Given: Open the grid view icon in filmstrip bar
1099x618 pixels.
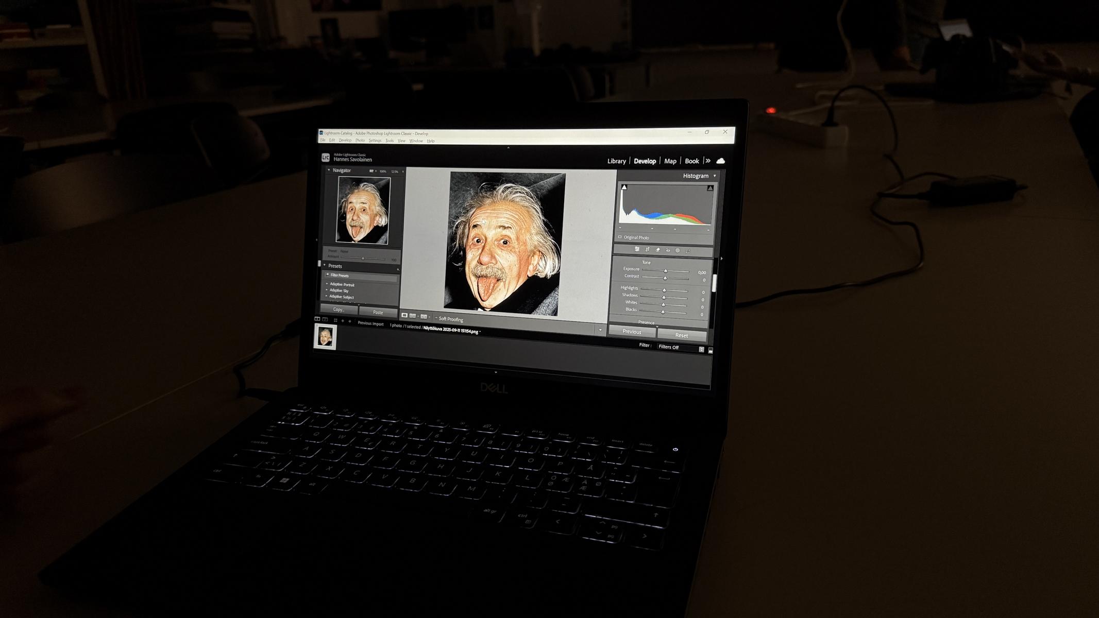Looking at the screenshot, I should click(335, 320).
